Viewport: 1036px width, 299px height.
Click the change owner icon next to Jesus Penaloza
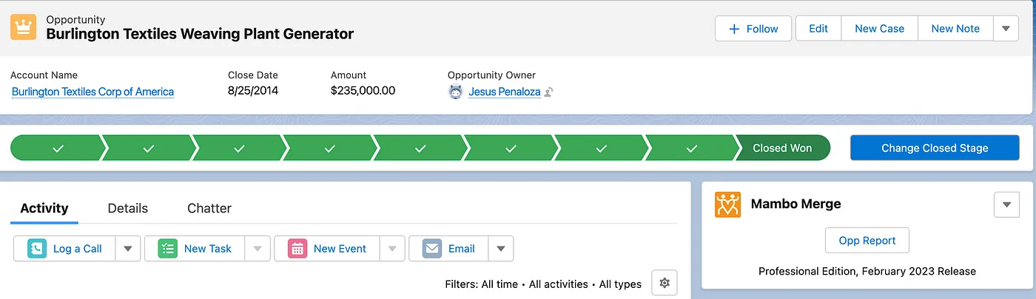pos(549,92)
